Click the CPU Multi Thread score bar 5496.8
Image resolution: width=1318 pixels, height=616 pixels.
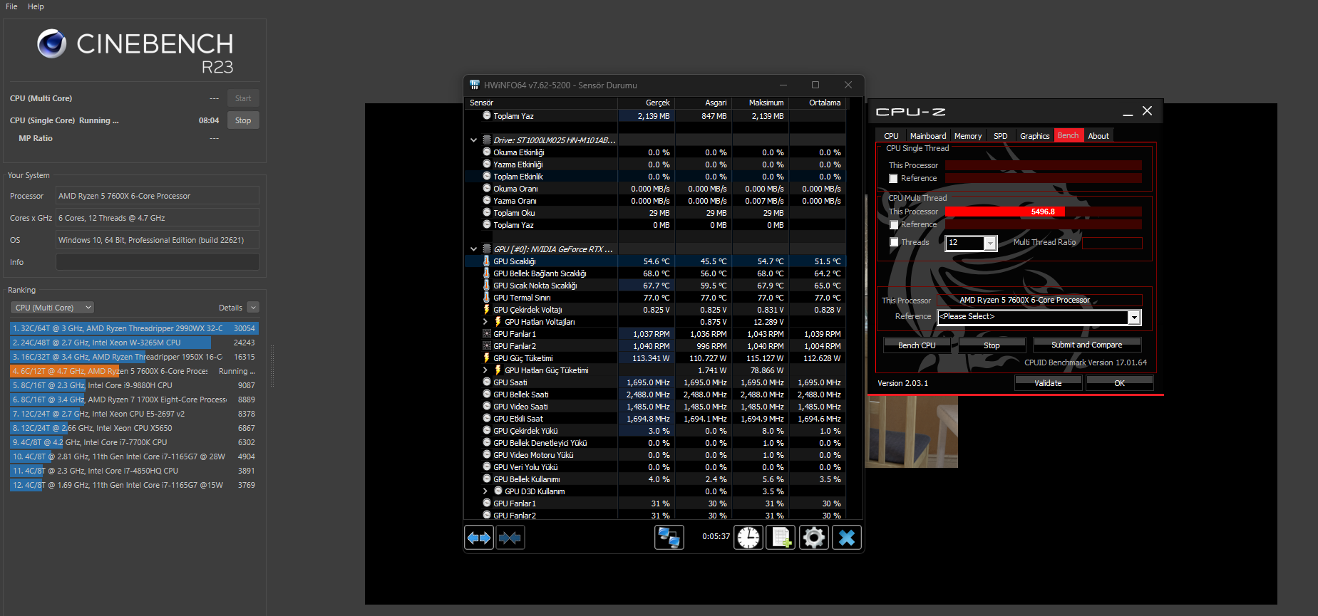(1044, 212)
